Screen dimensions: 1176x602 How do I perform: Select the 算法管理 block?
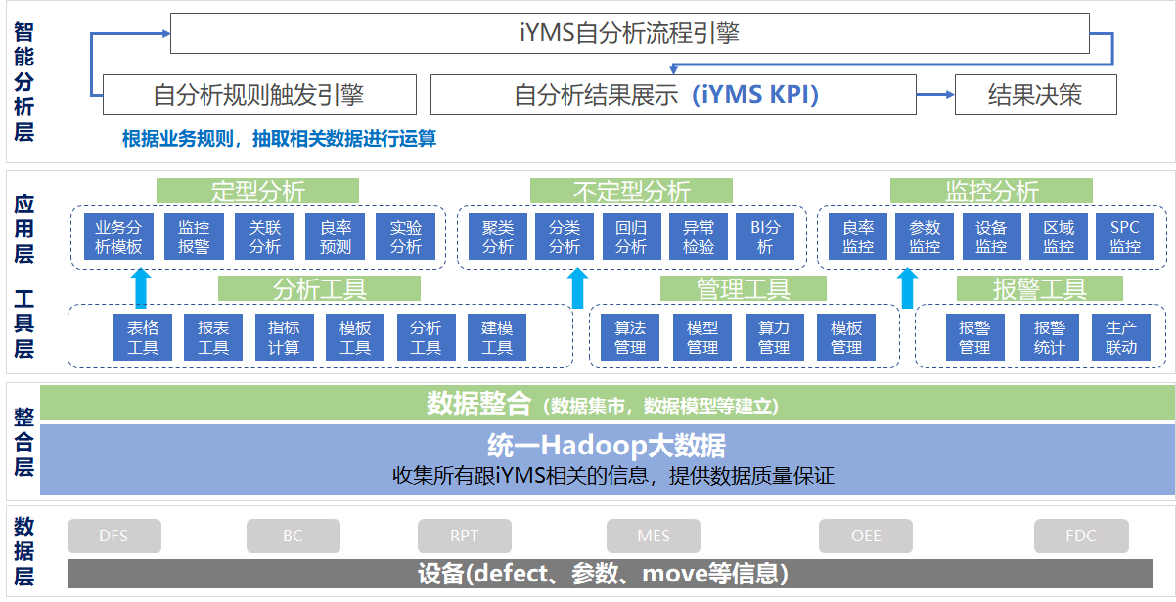pyautogui.click(x=630, y=337)
